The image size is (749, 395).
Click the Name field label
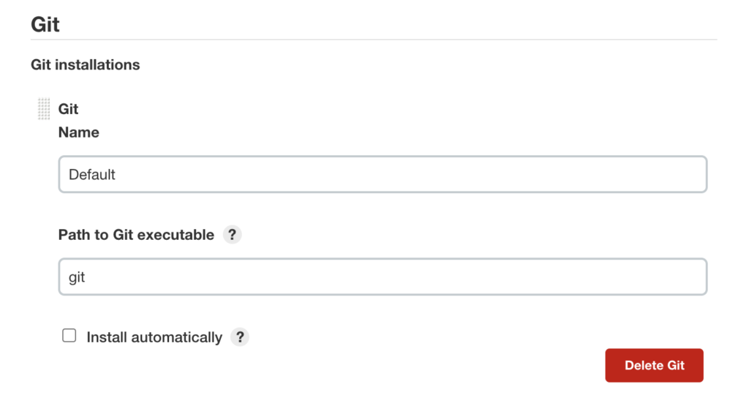[78, 132]
